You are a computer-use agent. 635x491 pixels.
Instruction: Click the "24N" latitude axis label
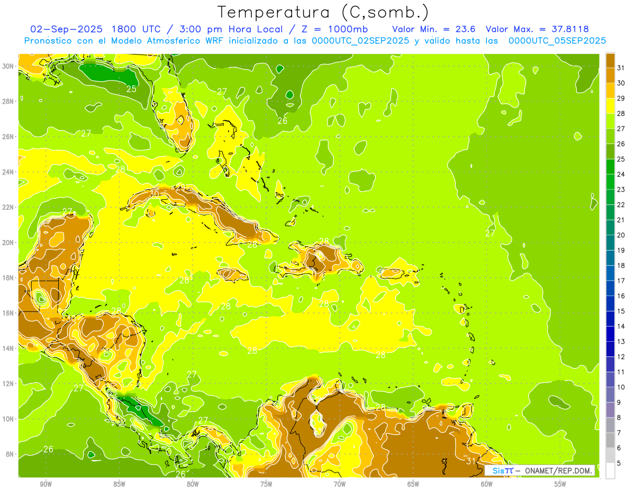8,172
